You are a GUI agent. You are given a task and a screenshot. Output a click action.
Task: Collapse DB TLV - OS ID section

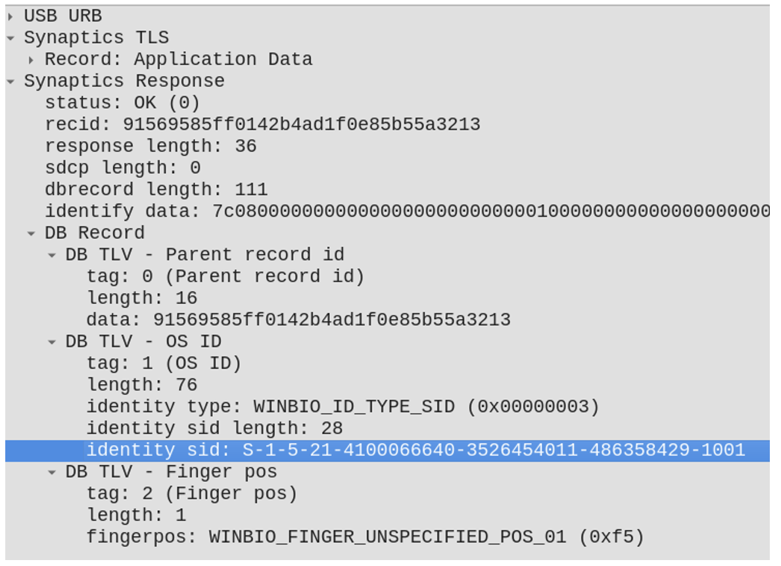(52, 342)
